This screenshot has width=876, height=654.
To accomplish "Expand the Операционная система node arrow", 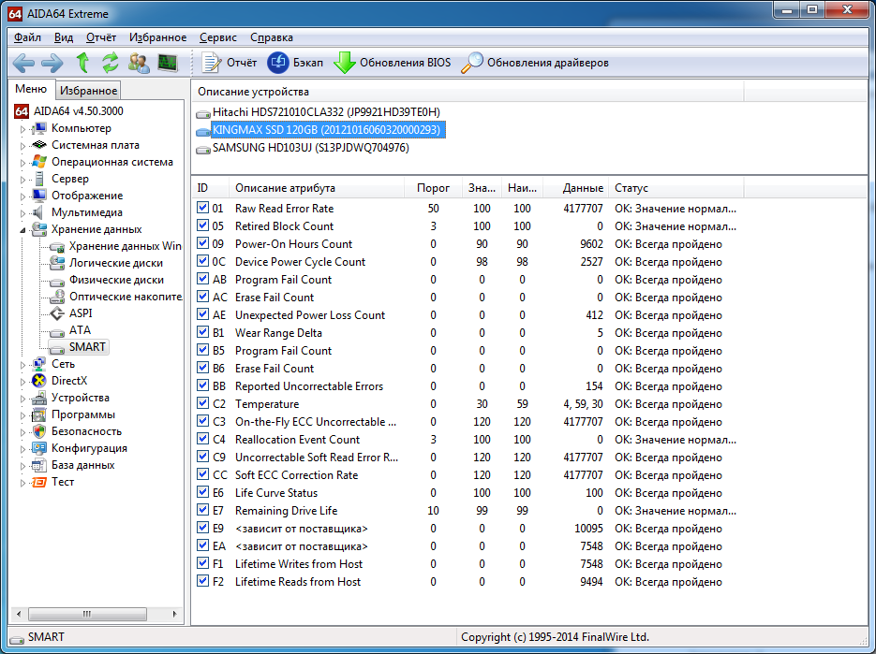I will click(22, 163).
